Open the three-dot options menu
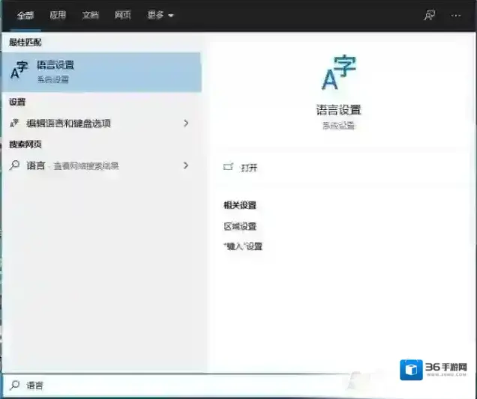The image size is (477, 399). (456, 16)
